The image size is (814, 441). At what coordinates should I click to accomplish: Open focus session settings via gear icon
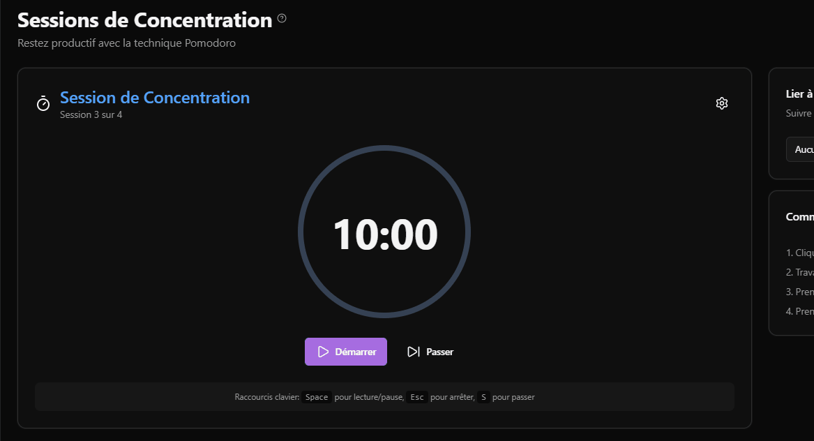[722, 103]
